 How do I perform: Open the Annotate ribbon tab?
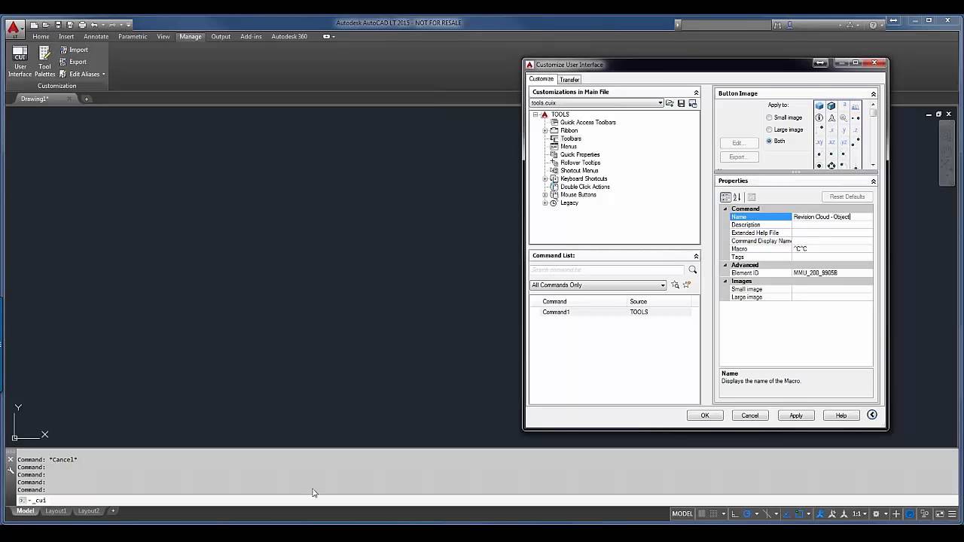tap(96, 36)
